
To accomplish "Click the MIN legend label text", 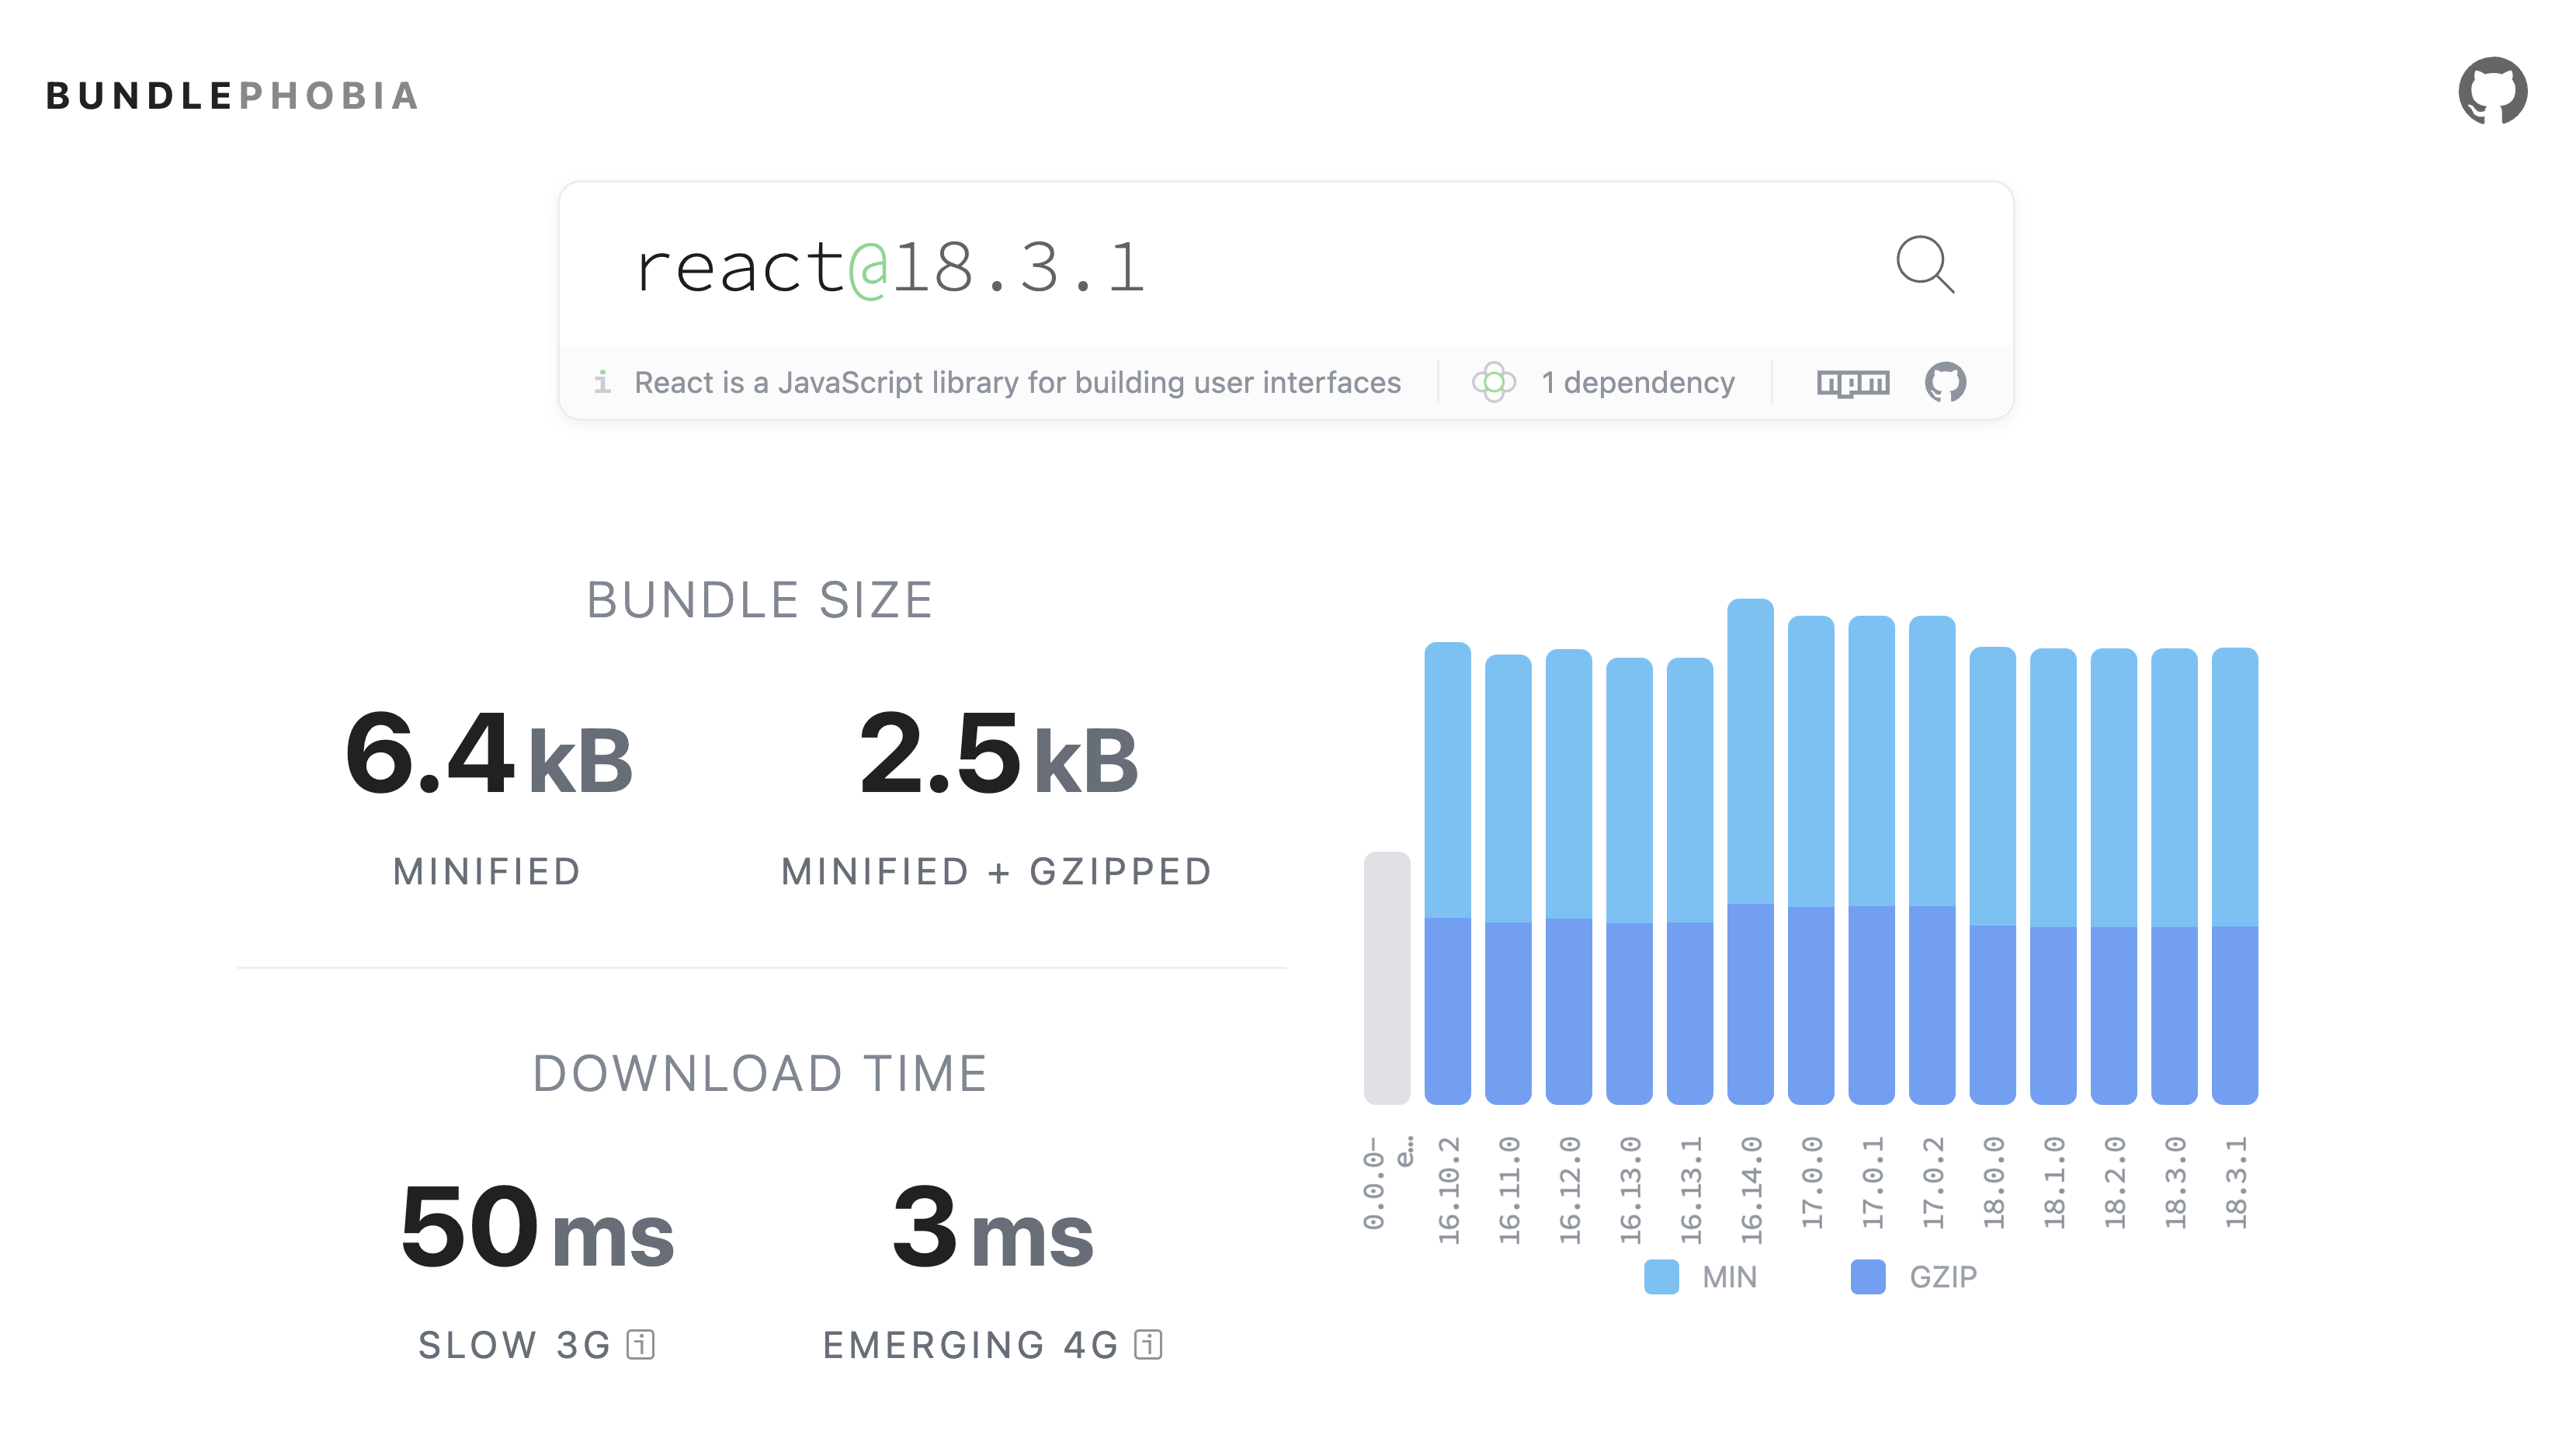I will (1729, 1277).
